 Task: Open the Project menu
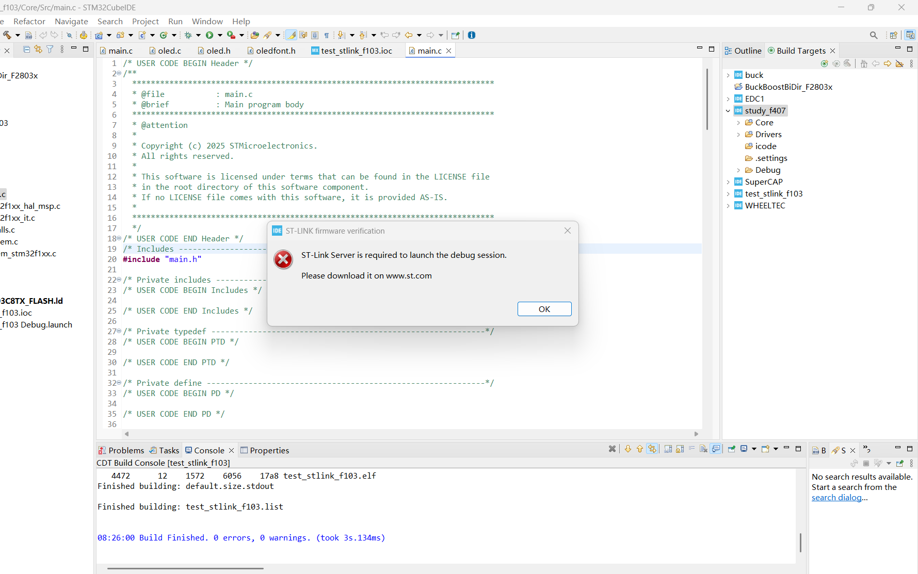click(x=146, y=21)
